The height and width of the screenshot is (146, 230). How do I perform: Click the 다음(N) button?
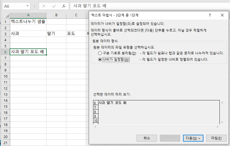point(193,138)
